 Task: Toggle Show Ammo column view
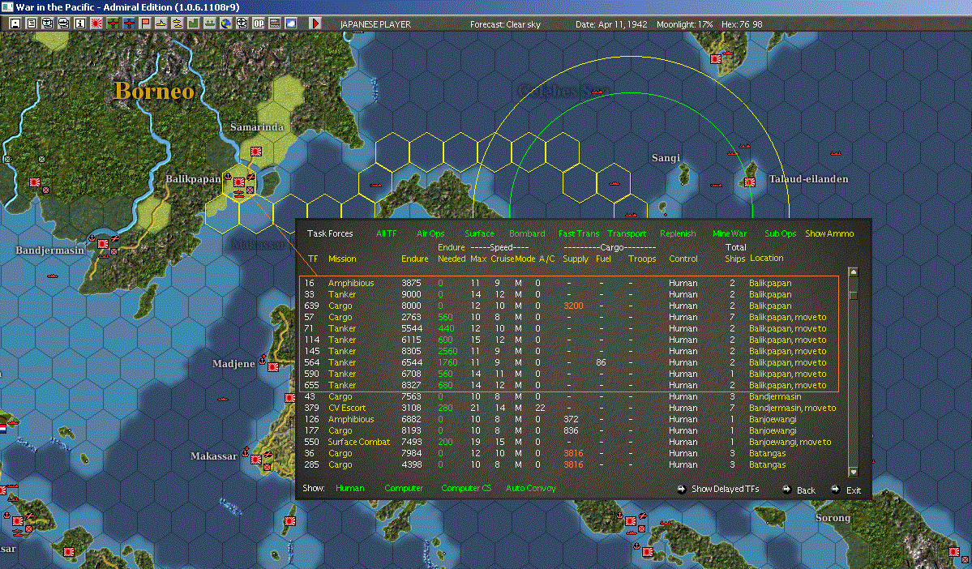(829, 233)
